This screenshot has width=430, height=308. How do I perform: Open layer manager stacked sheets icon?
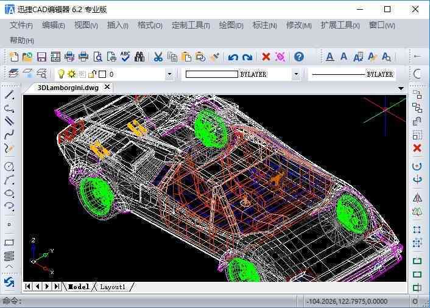pos(13,74)
